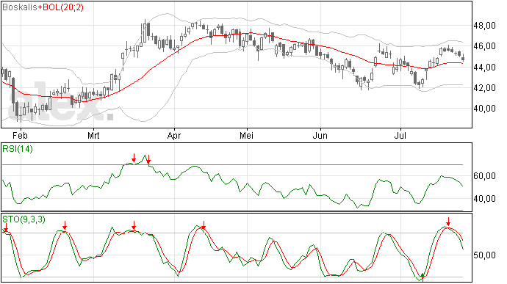Click the 46,00 price axis label
The image size is (507, 284).
click(x=484, y=46)
